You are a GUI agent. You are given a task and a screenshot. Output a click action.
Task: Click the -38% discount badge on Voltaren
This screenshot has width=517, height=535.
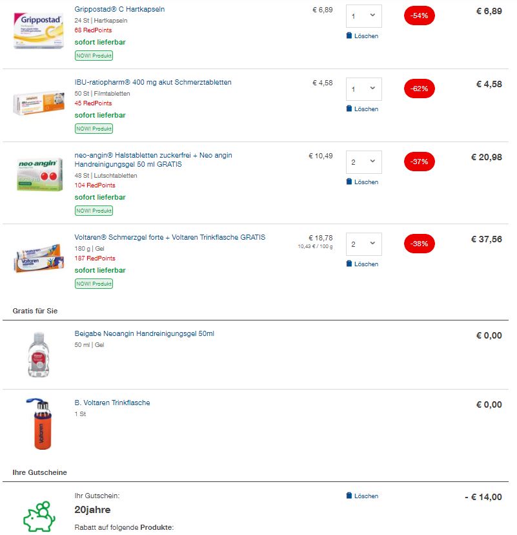(x=419, y=244)
